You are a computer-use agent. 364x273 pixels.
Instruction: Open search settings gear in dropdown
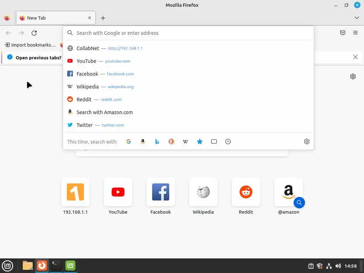pos(307,141)
